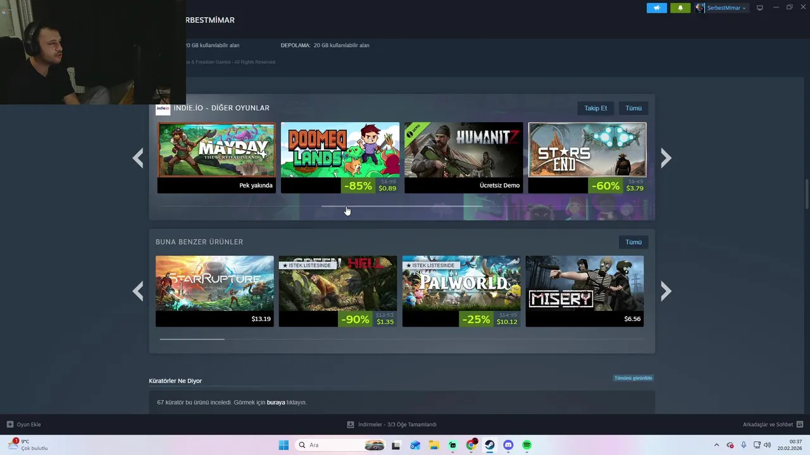Click the taskbar microphone icon
The height and width of the screenshot is (455, 810).
pyautogui.click(x=744, y=445)
